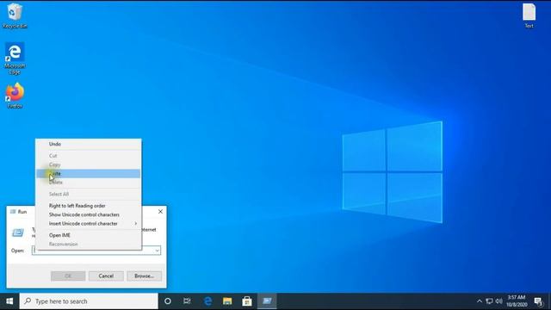The height and width of the screenshot is (310, 551).
Task: Open the Windows Start menu
Action: pyautogui.click(x=9, y=301)
